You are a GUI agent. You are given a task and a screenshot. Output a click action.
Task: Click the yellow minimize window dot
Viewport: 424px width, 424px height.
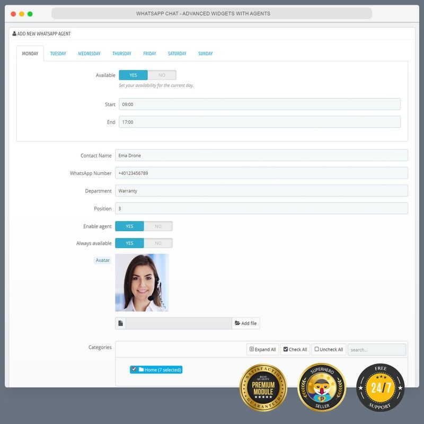22,14
